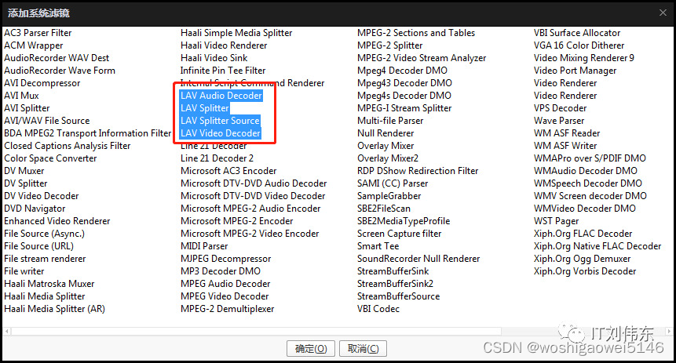Select RDP DShow Redirection Filter

[418, 170]
